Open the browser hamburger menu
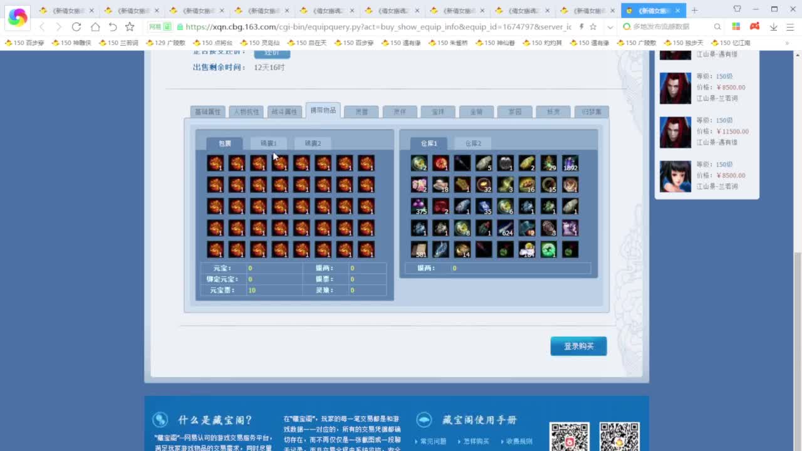The image size is (802, 451). 789,27
